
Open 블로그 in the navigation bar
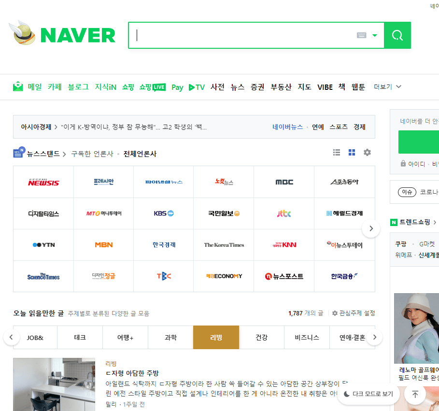[78, 87]
